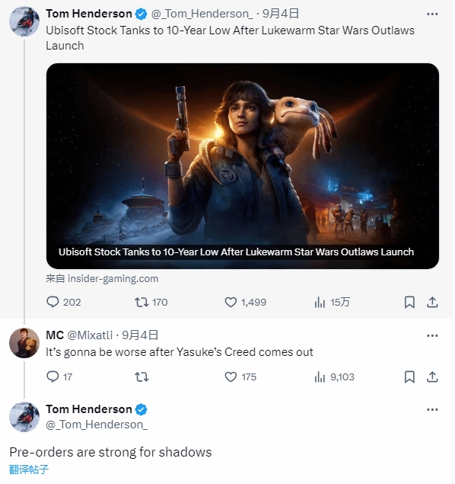This screenshot has height=484, width=455.
Task: Visit the @Mixatli handle profile
Action: tap(90, 335)
